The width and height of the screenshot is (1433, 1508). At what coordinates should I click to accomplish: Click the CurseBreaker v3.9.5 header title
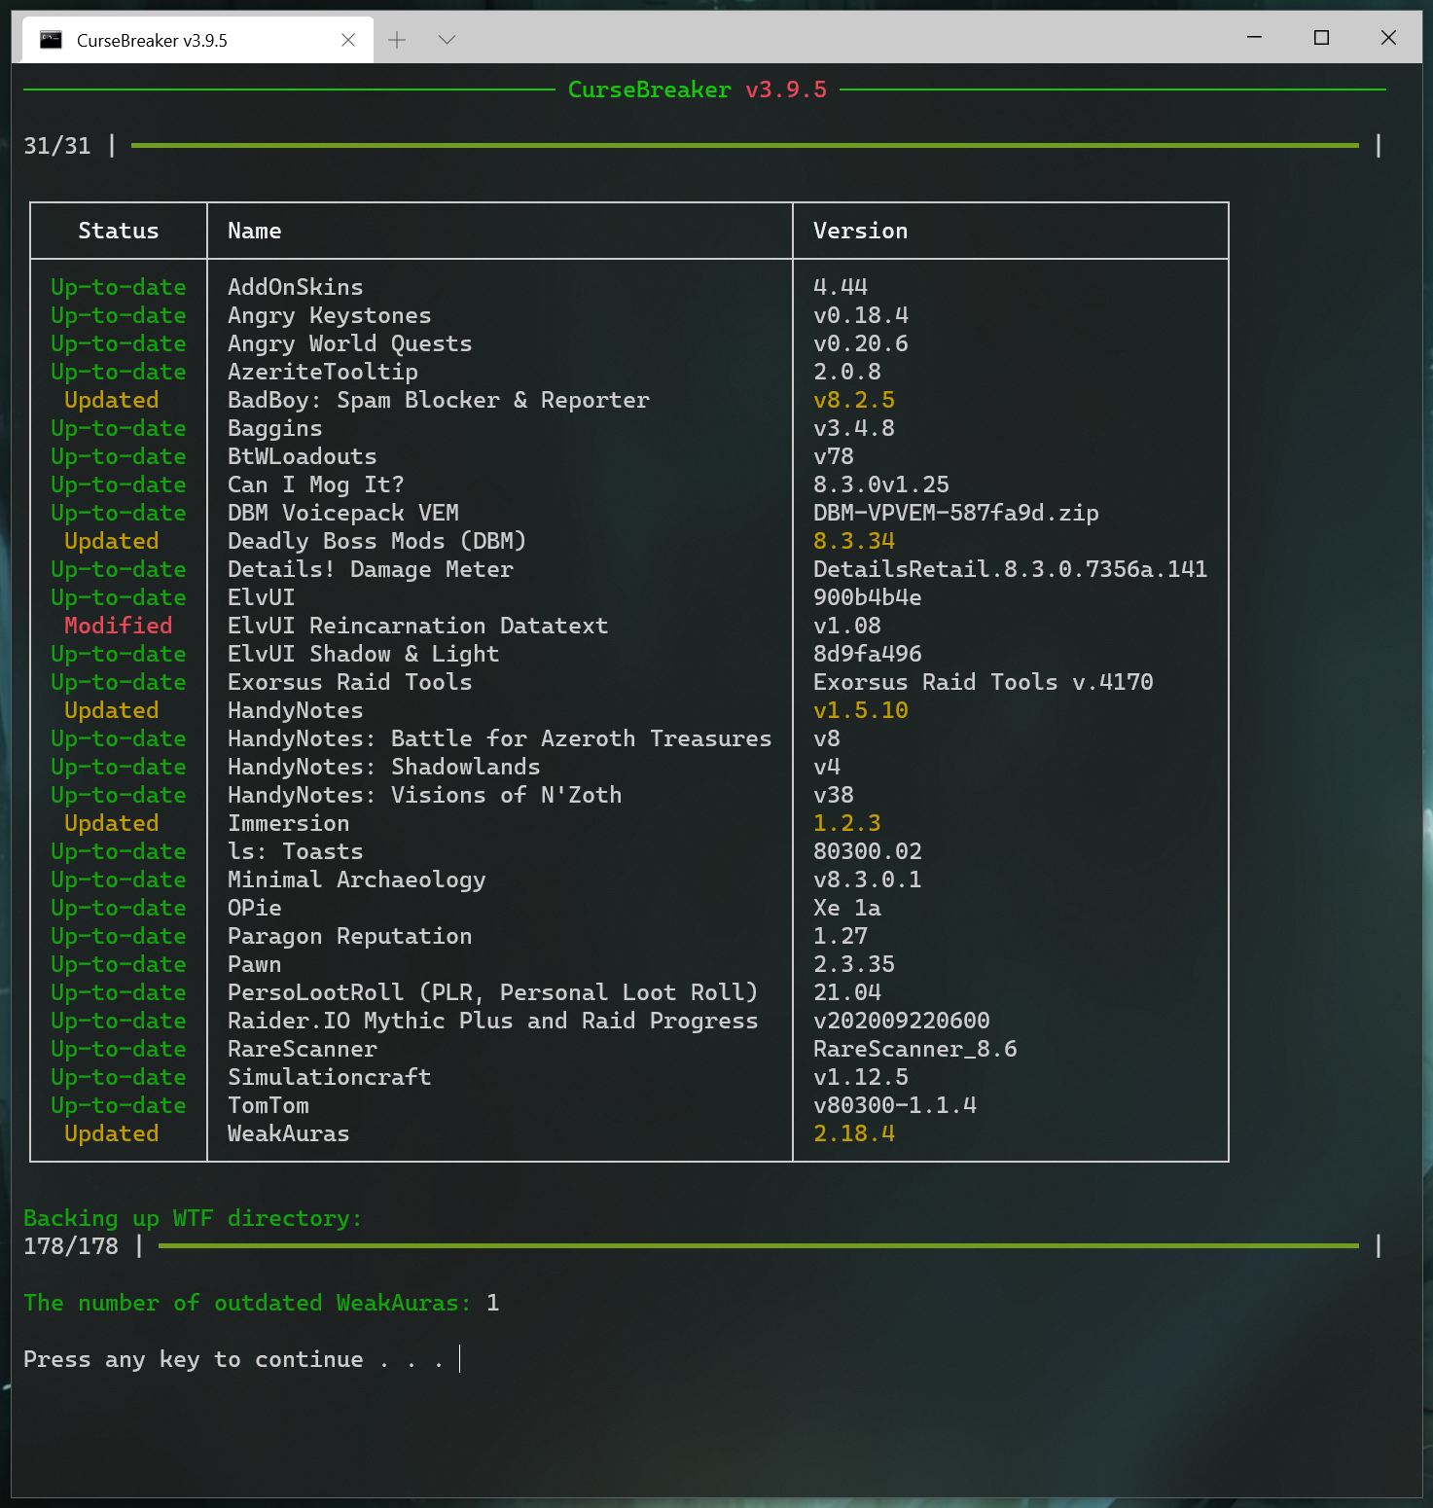click(698, 90)
